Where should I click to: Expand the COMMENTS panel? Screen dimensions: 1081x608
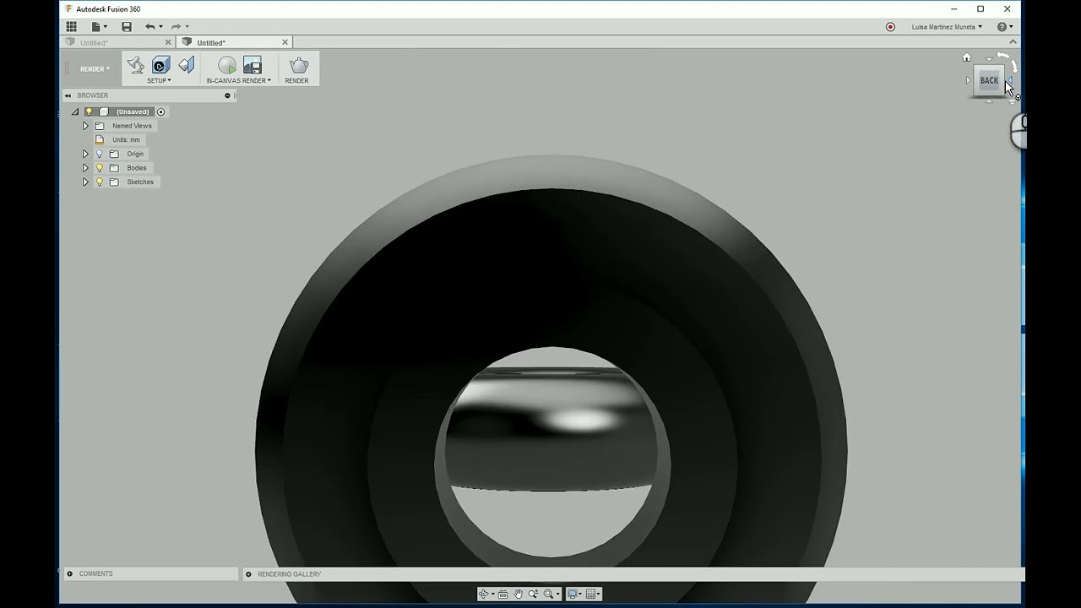69,574
